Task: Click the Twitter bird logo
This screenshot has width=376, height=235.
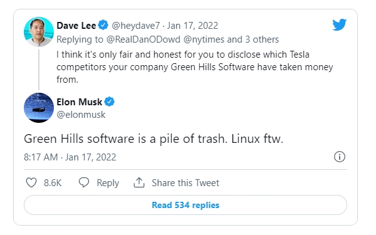Action: pyautogui.click(x=339, y=24)
